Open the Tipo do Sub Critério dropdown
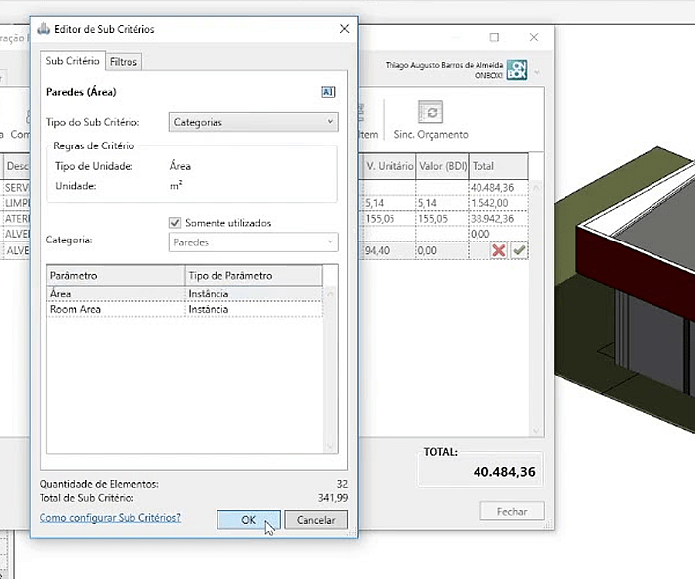The width and height of the screenshot is (695, 579). point(253,122)
